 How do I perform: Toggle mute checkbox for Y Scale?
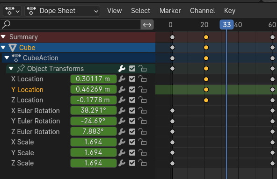132,152
